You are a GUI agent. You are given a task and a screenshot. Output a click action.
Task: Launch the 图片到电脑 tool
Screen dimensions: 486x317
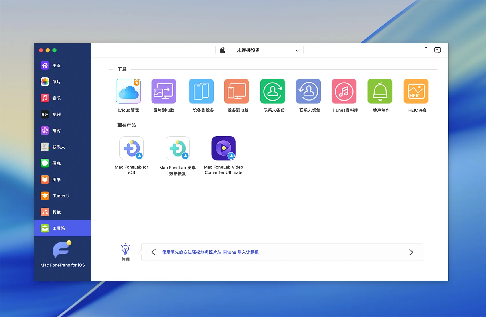tap(164, 91)
